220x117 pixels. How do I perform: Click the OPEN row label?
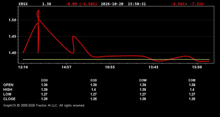pos(9,85)
